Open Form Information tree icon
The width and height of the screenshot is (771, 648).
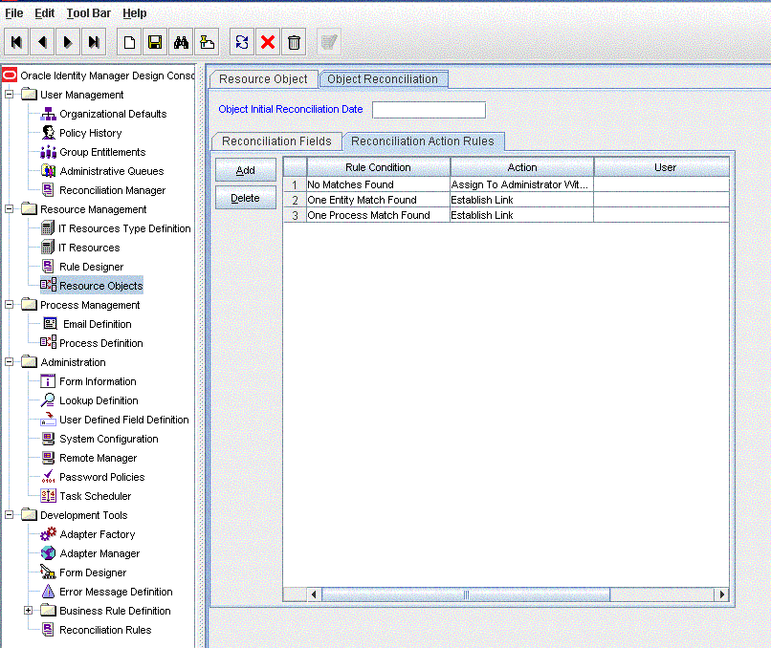click(48, 381)
